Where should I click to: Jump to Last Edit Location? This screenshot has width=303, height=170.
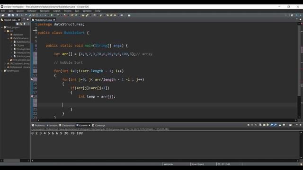(107, 15)
